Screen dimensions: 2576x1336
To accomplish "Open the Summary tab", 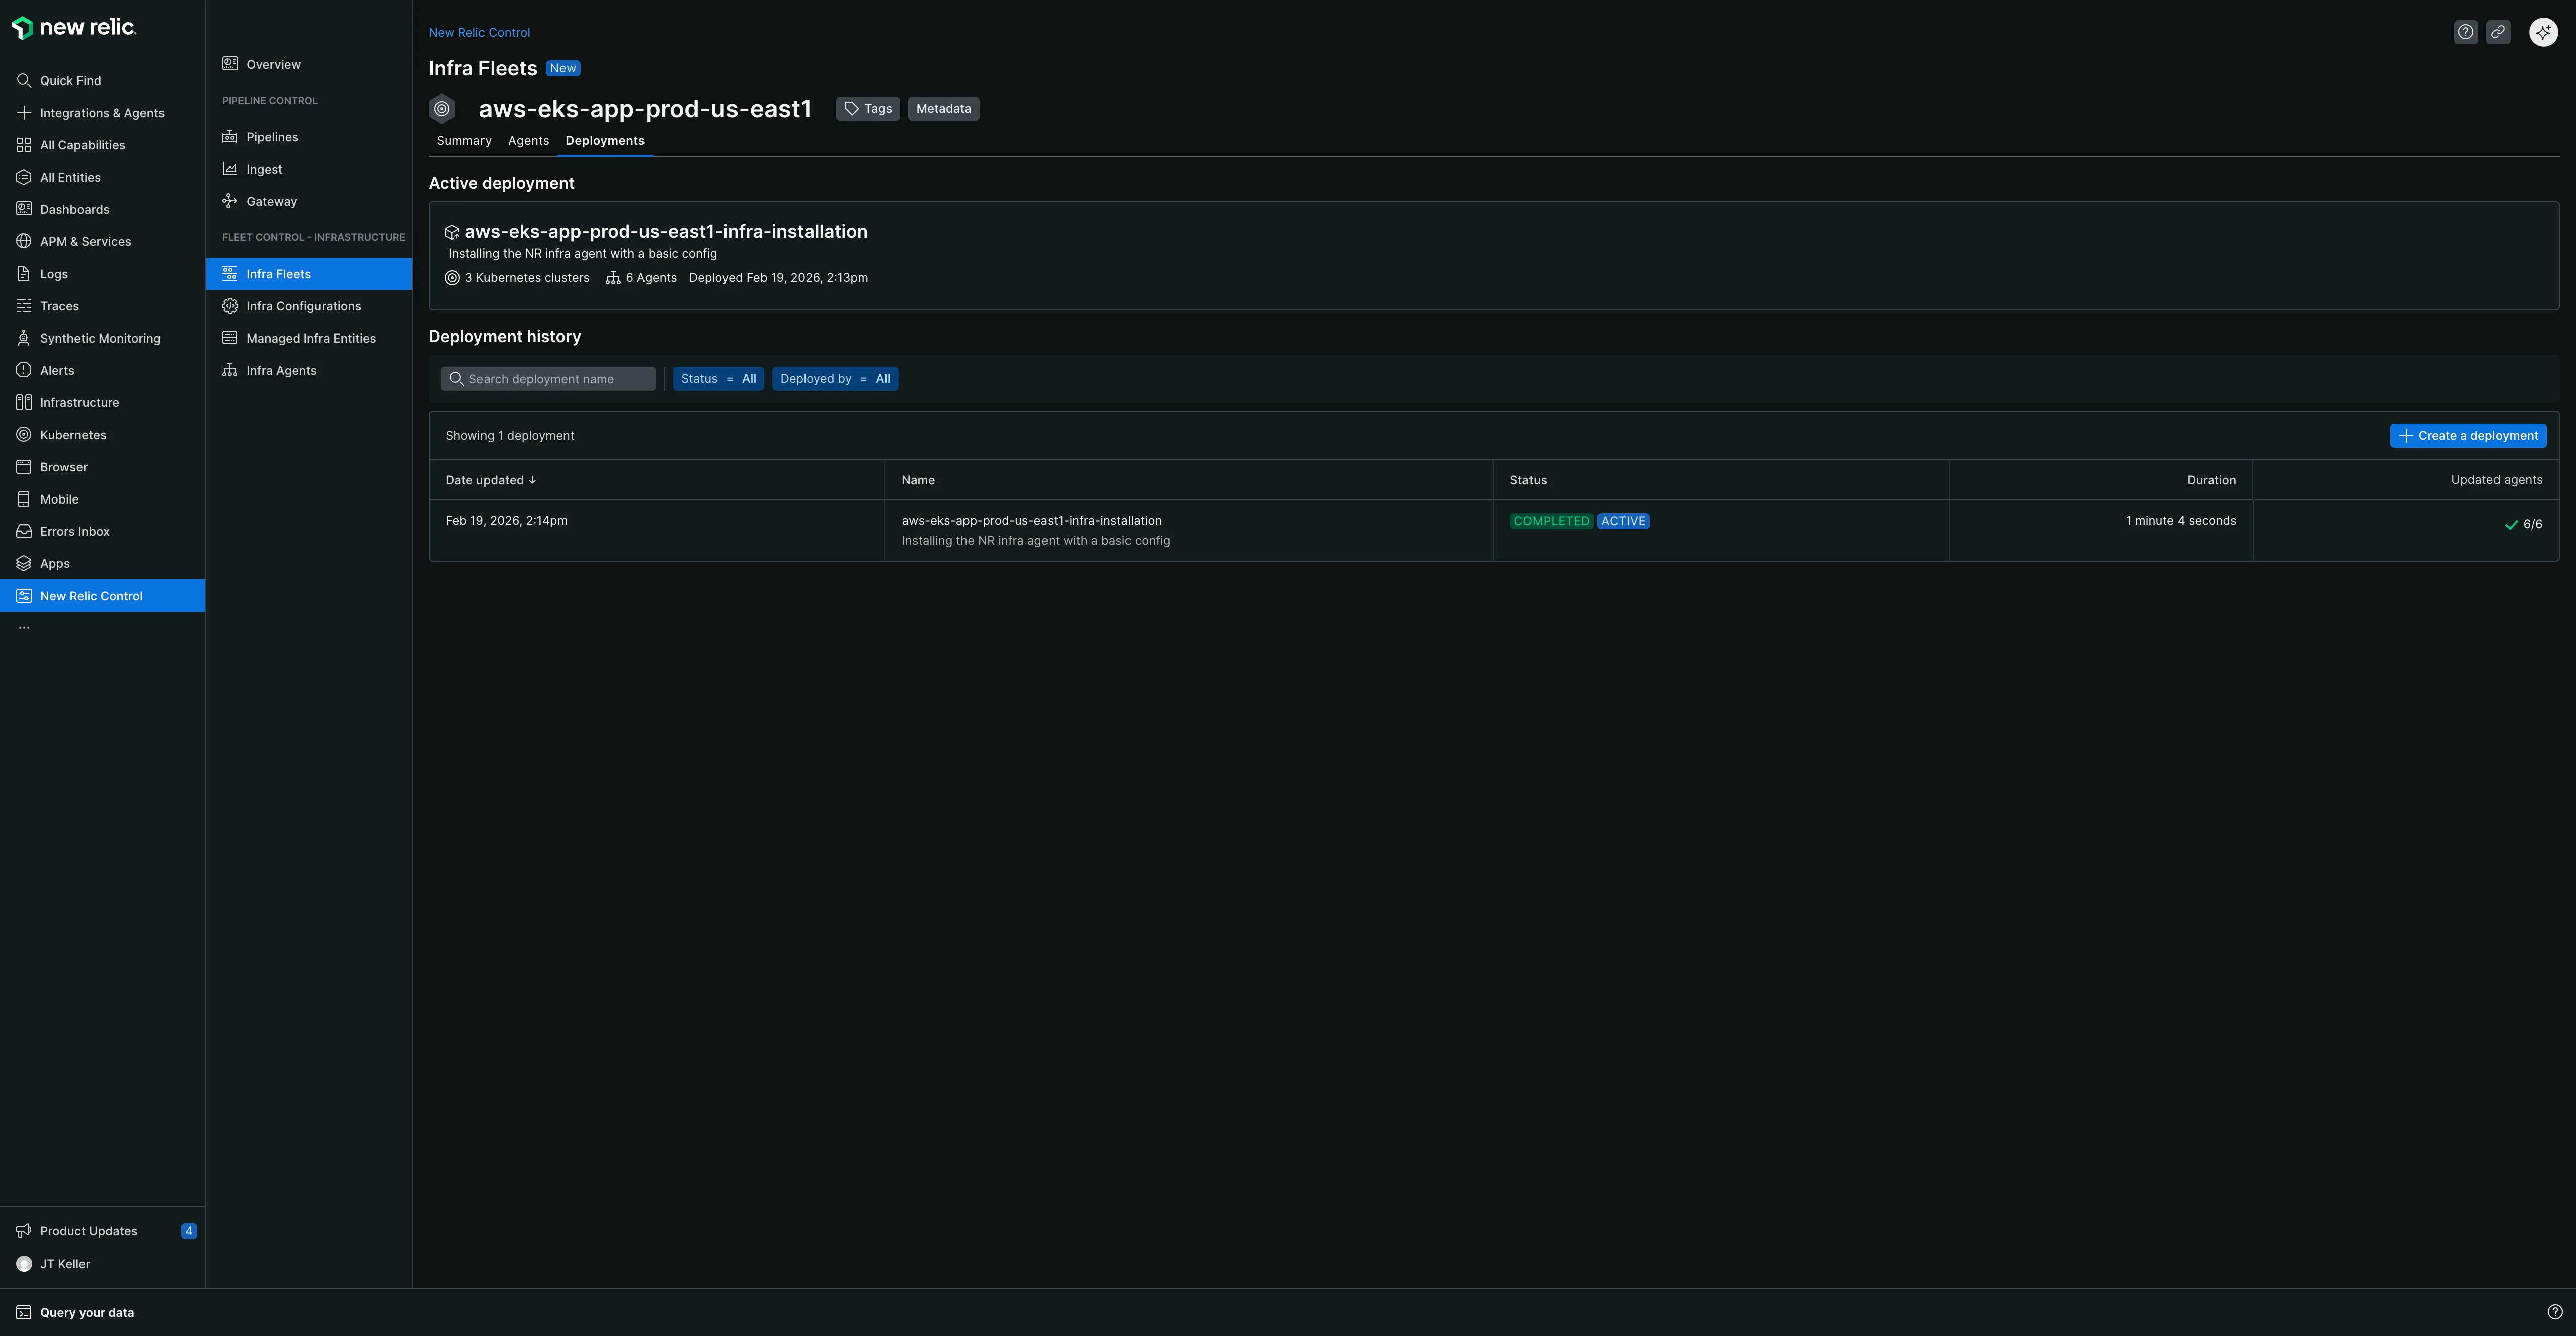I will click(463, 141).
